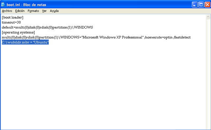
Task: Click the [boot loader] line
Action: point(13,17)
